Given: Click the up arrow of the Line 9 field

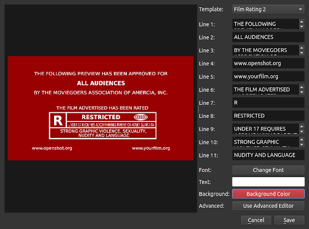Looking at the screenshot, I should [x=301, y=126].
